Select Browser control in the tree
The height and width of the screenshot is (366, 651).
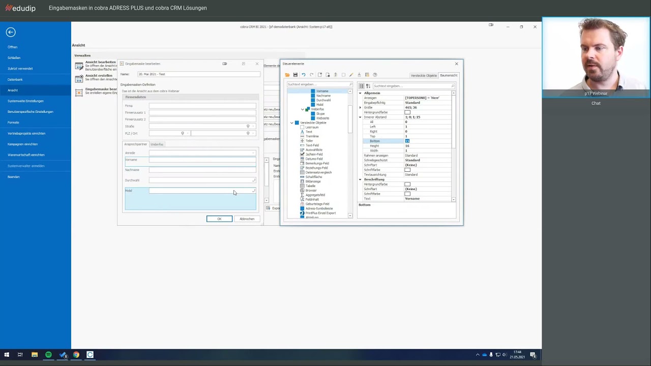click(x=311, y=190)
